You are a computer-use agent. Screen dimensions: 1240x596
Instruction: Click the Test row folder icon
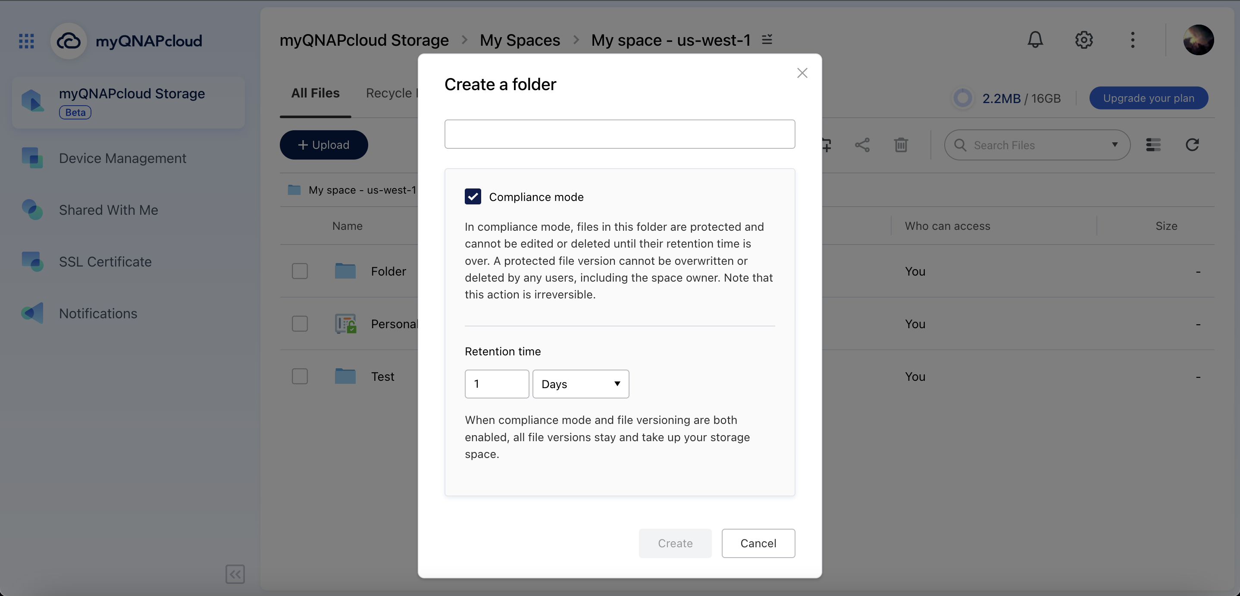[345, 376]
